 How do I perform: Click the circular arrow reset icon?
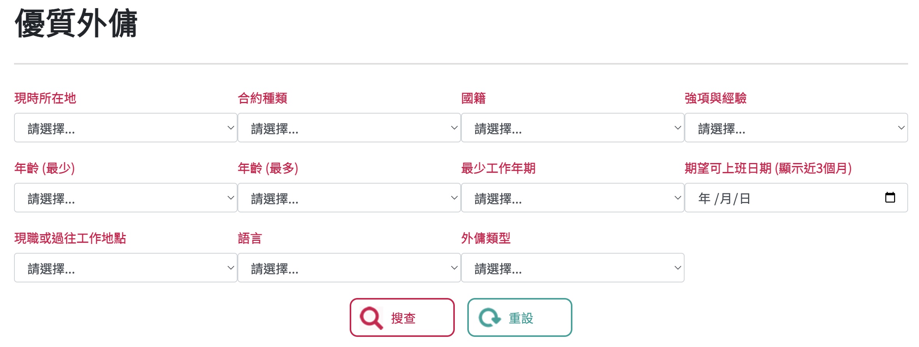pyautogui.click(x=489, y=318)
